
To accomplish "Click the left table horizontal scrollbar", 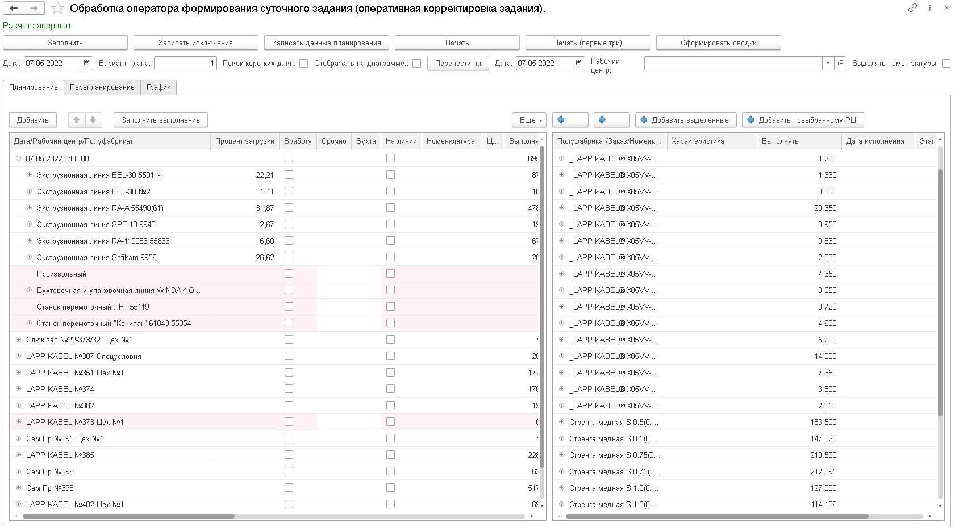I will (x=128, y=516).
